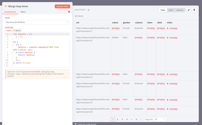Viewport: 202px width, 125px height.
Task: Switch output view to JSON
Action: click(171, 10)
